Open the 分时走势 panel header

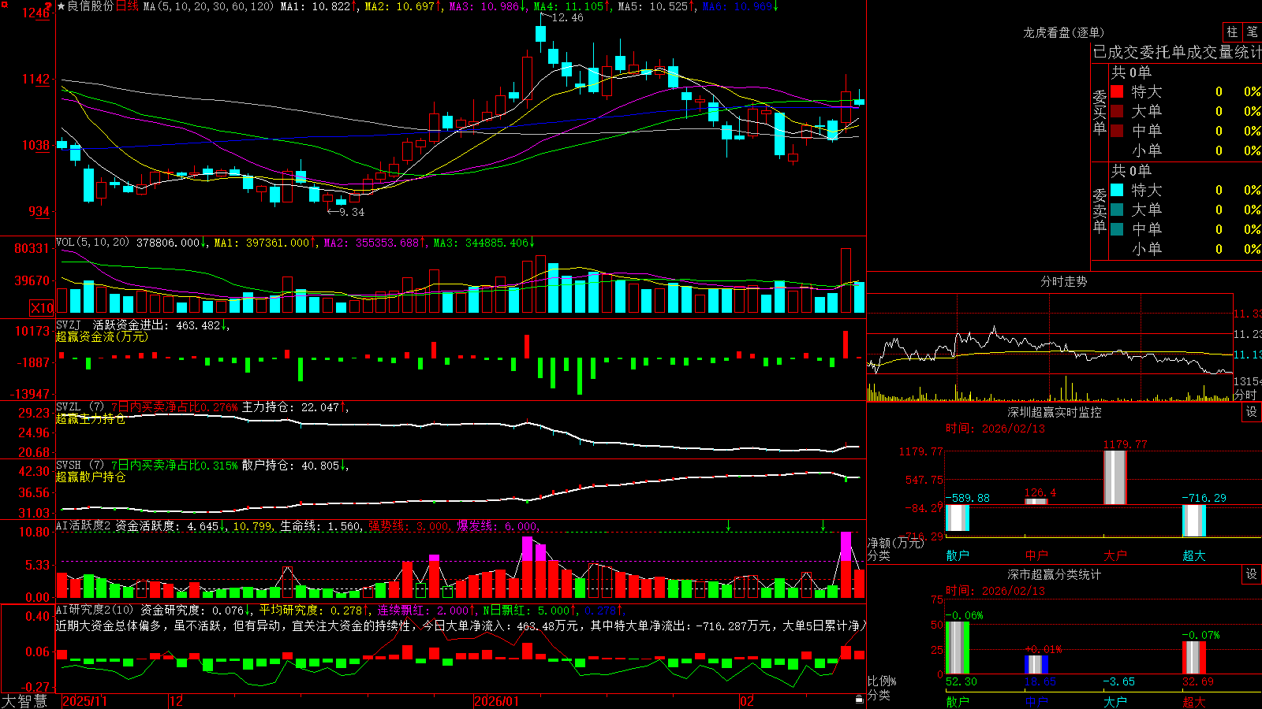click(1063, 281)
